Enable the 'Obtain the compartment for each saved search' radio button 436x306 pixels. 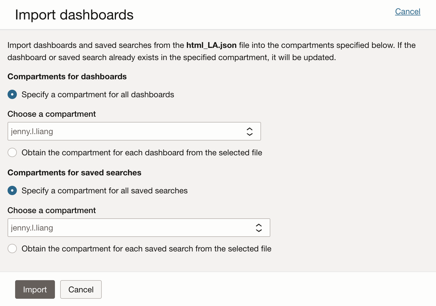[12, 249]
